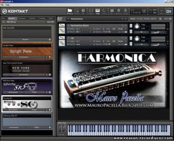Image resolution: width=174 pixels, height=141 pixels.
Task: Click Multis on SR5 Rock Bass library
Action: point(34,92)
